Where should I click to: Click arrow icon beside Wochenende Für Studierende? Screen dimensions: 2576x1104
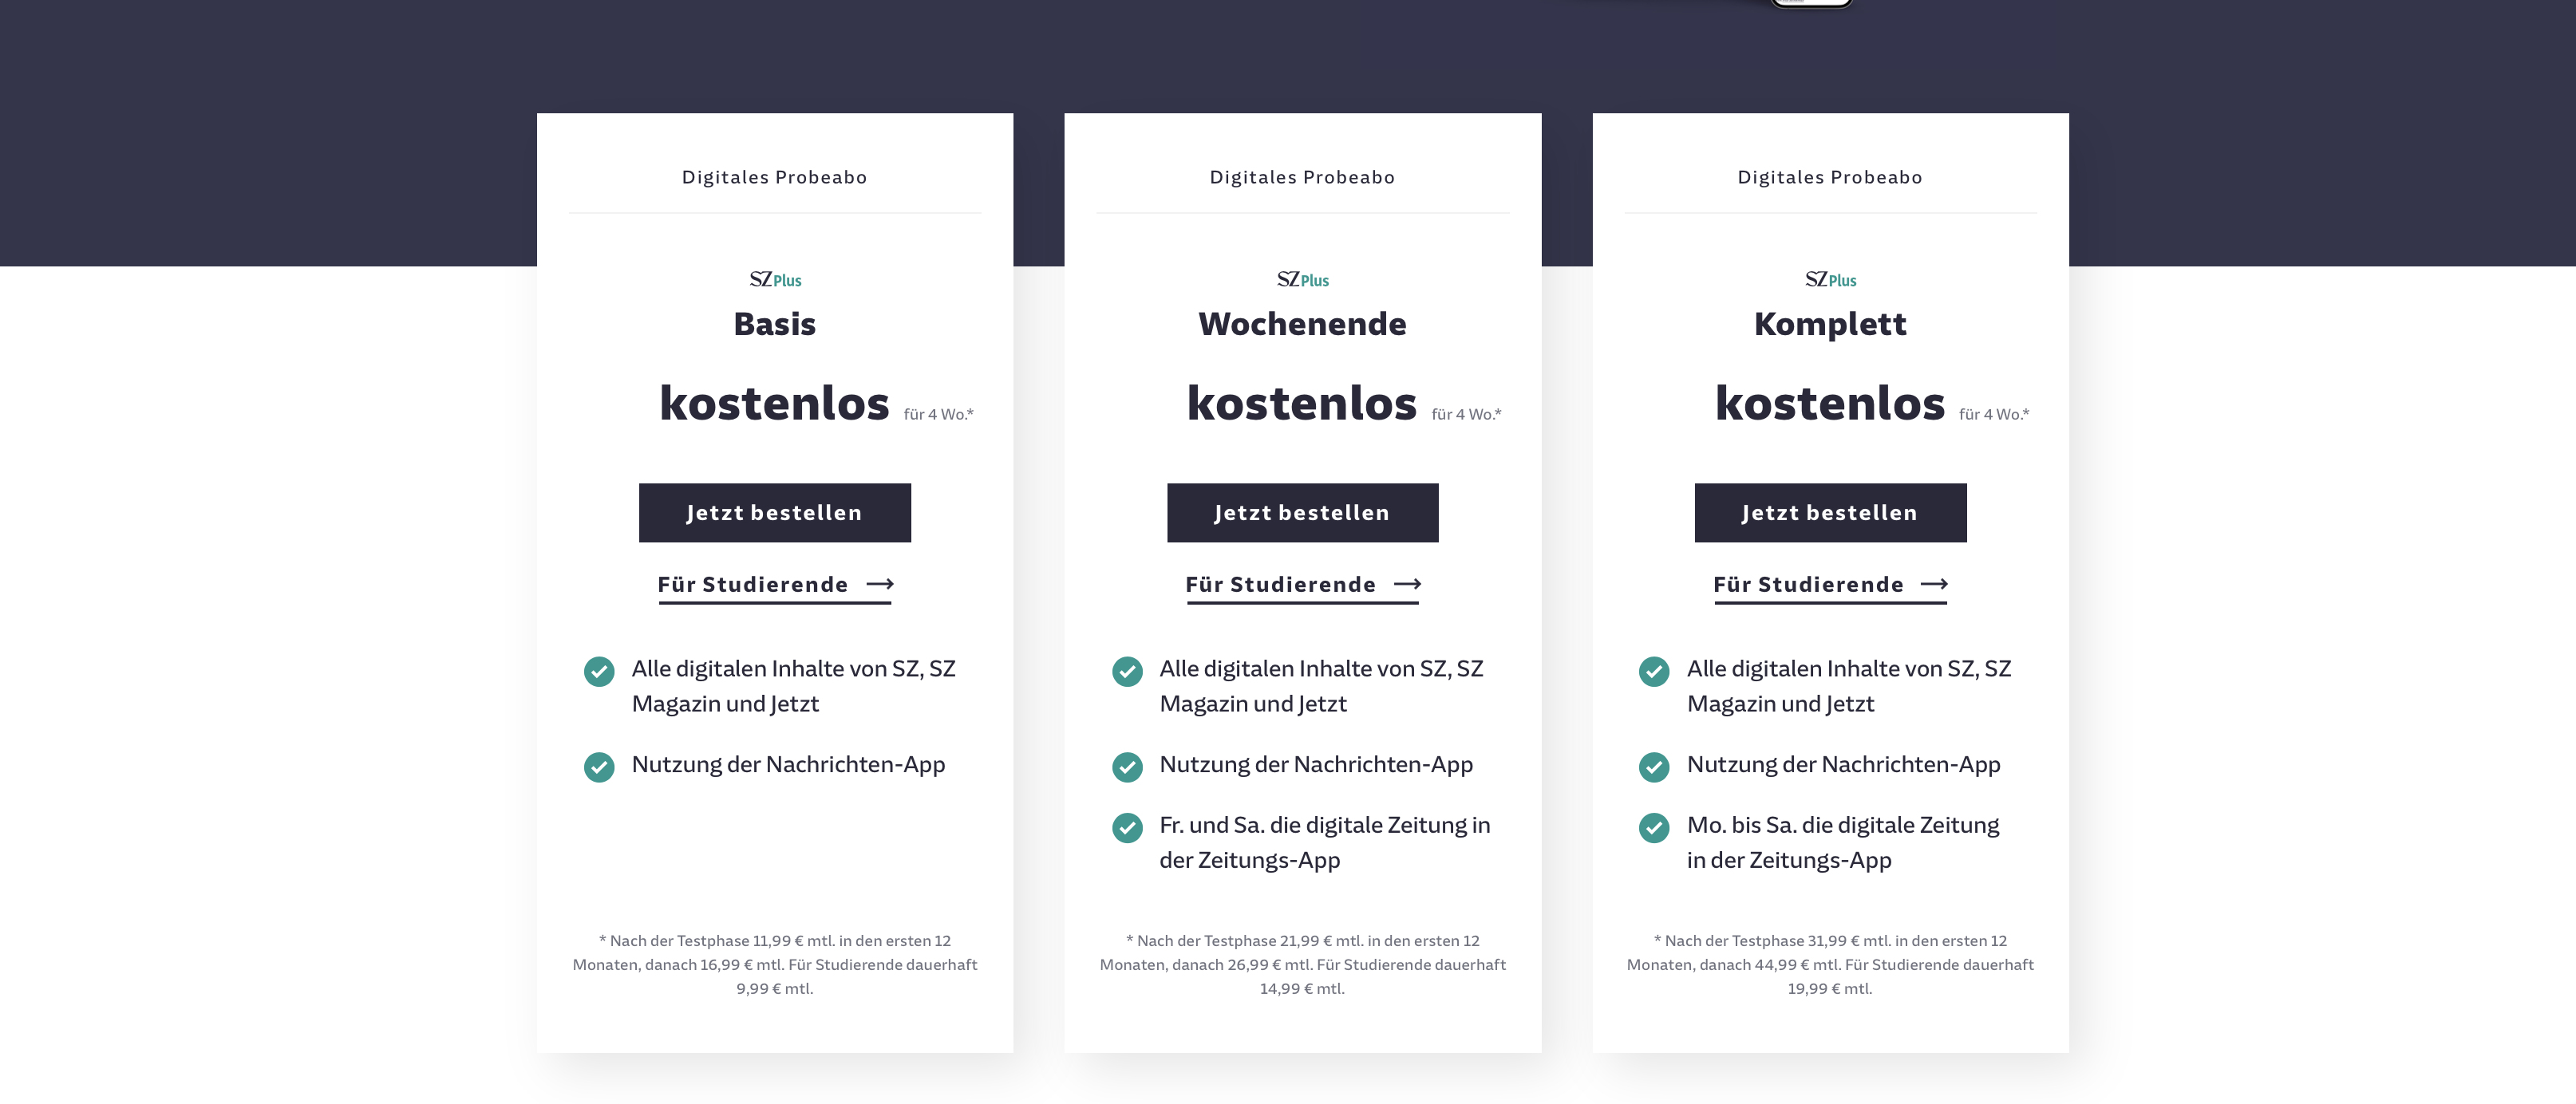1407,584
